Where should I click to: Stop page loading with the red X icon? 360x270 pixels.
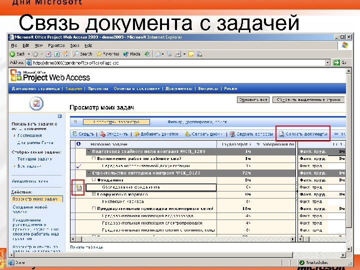pos(48,54)
